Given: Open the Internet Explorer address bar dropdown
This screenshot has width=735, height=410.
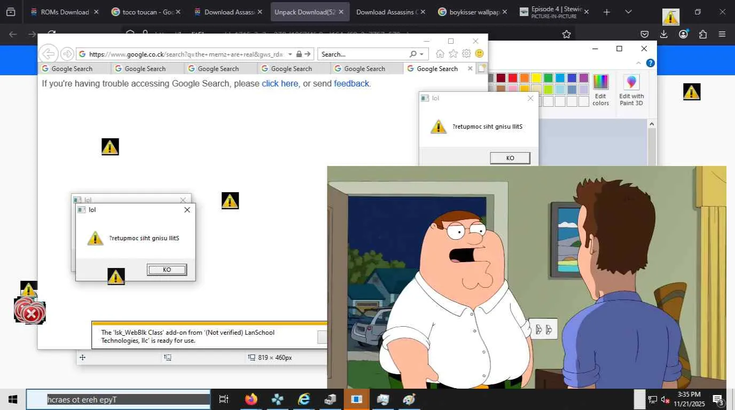Looking at the screenshot, I should coord(290,54).
